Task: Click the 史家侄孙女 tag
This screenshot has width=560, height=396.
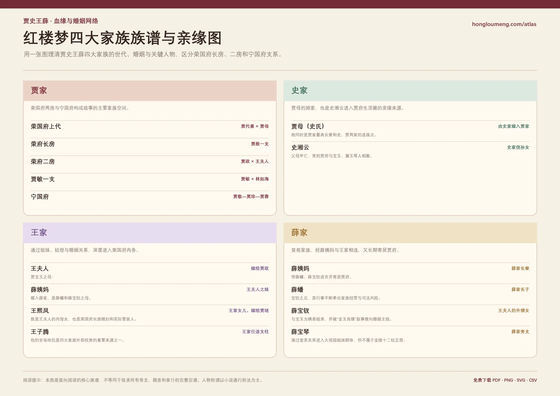Action: click(518, 148)
